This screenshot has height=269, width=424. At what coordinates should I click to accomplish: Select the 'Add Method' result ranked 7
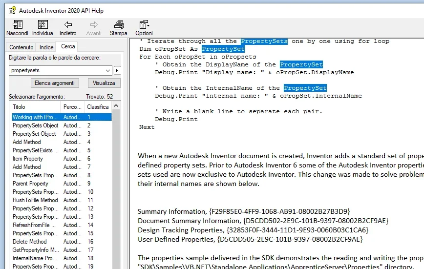click(62, 167)
